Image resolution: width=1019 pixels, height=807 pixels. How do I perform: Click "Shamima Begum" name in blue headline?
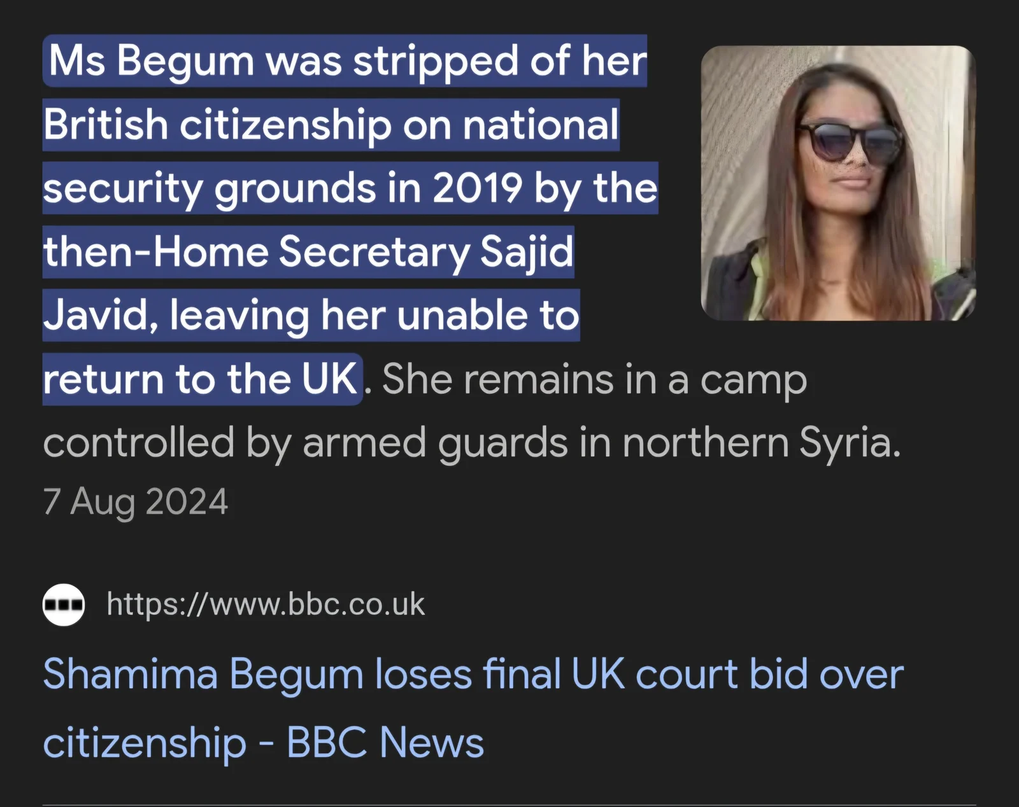[203, 675]
